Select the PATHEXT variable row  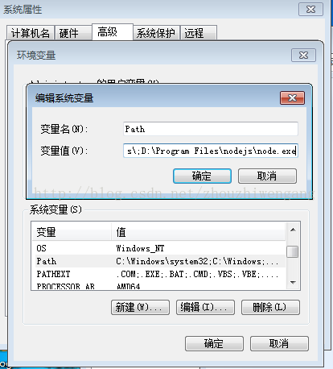160,274
